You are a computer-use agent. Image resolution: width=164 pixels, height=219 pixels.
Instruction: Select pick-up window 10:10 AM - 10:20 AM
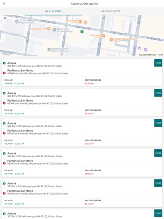(x=14, y=114)
